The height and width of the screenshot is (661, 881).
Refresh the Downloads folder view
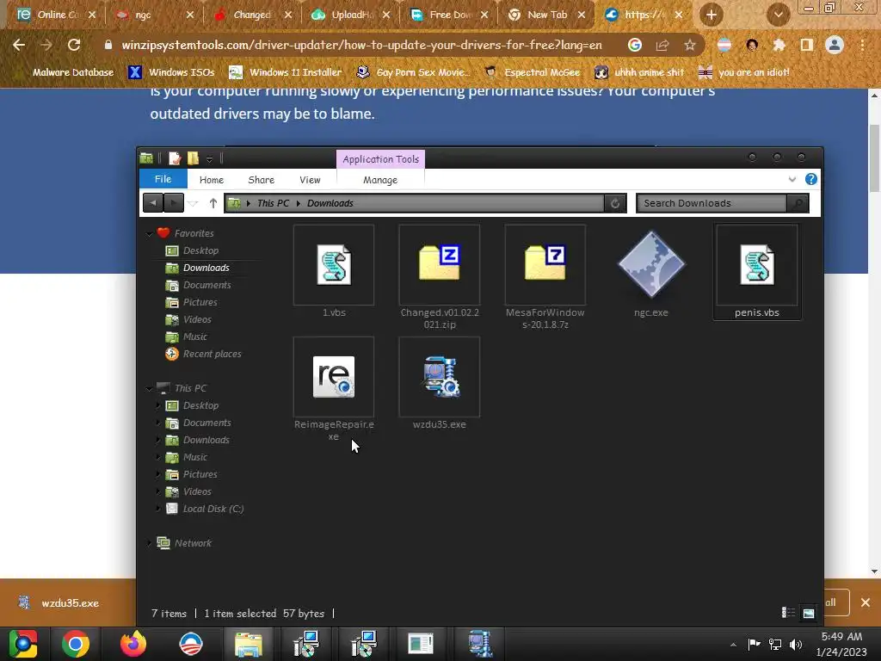tap(615, 203)
